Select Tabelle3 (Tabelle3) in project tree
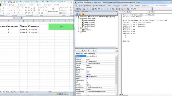This screenshot has width=172, height=96. tap(89, 26)
